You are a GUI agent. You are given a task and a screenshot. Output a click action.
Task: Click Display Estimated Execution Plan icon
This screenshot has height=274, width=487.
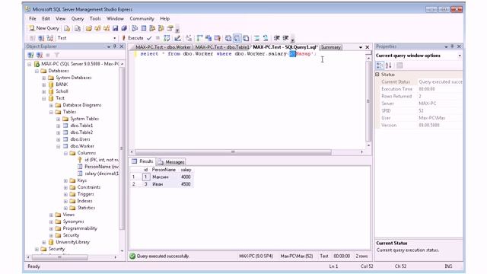click(x=167, y=38)
